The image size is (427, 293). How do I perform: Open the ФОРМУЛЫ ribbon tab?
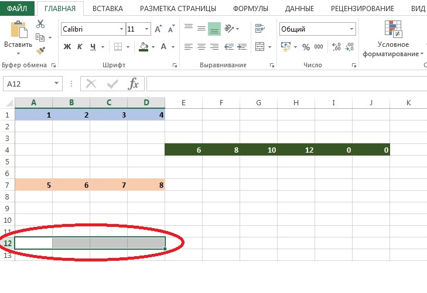(x=250, y=8)
